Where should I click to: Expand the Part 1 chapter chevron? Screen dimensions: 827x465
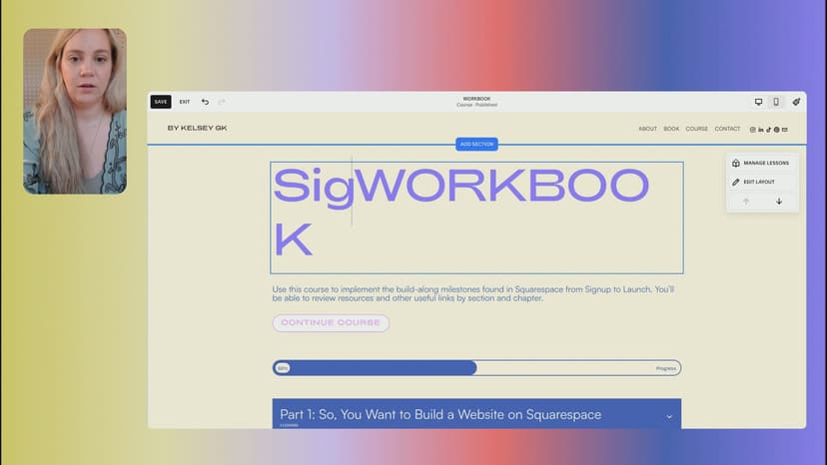[x=669, y=415]
